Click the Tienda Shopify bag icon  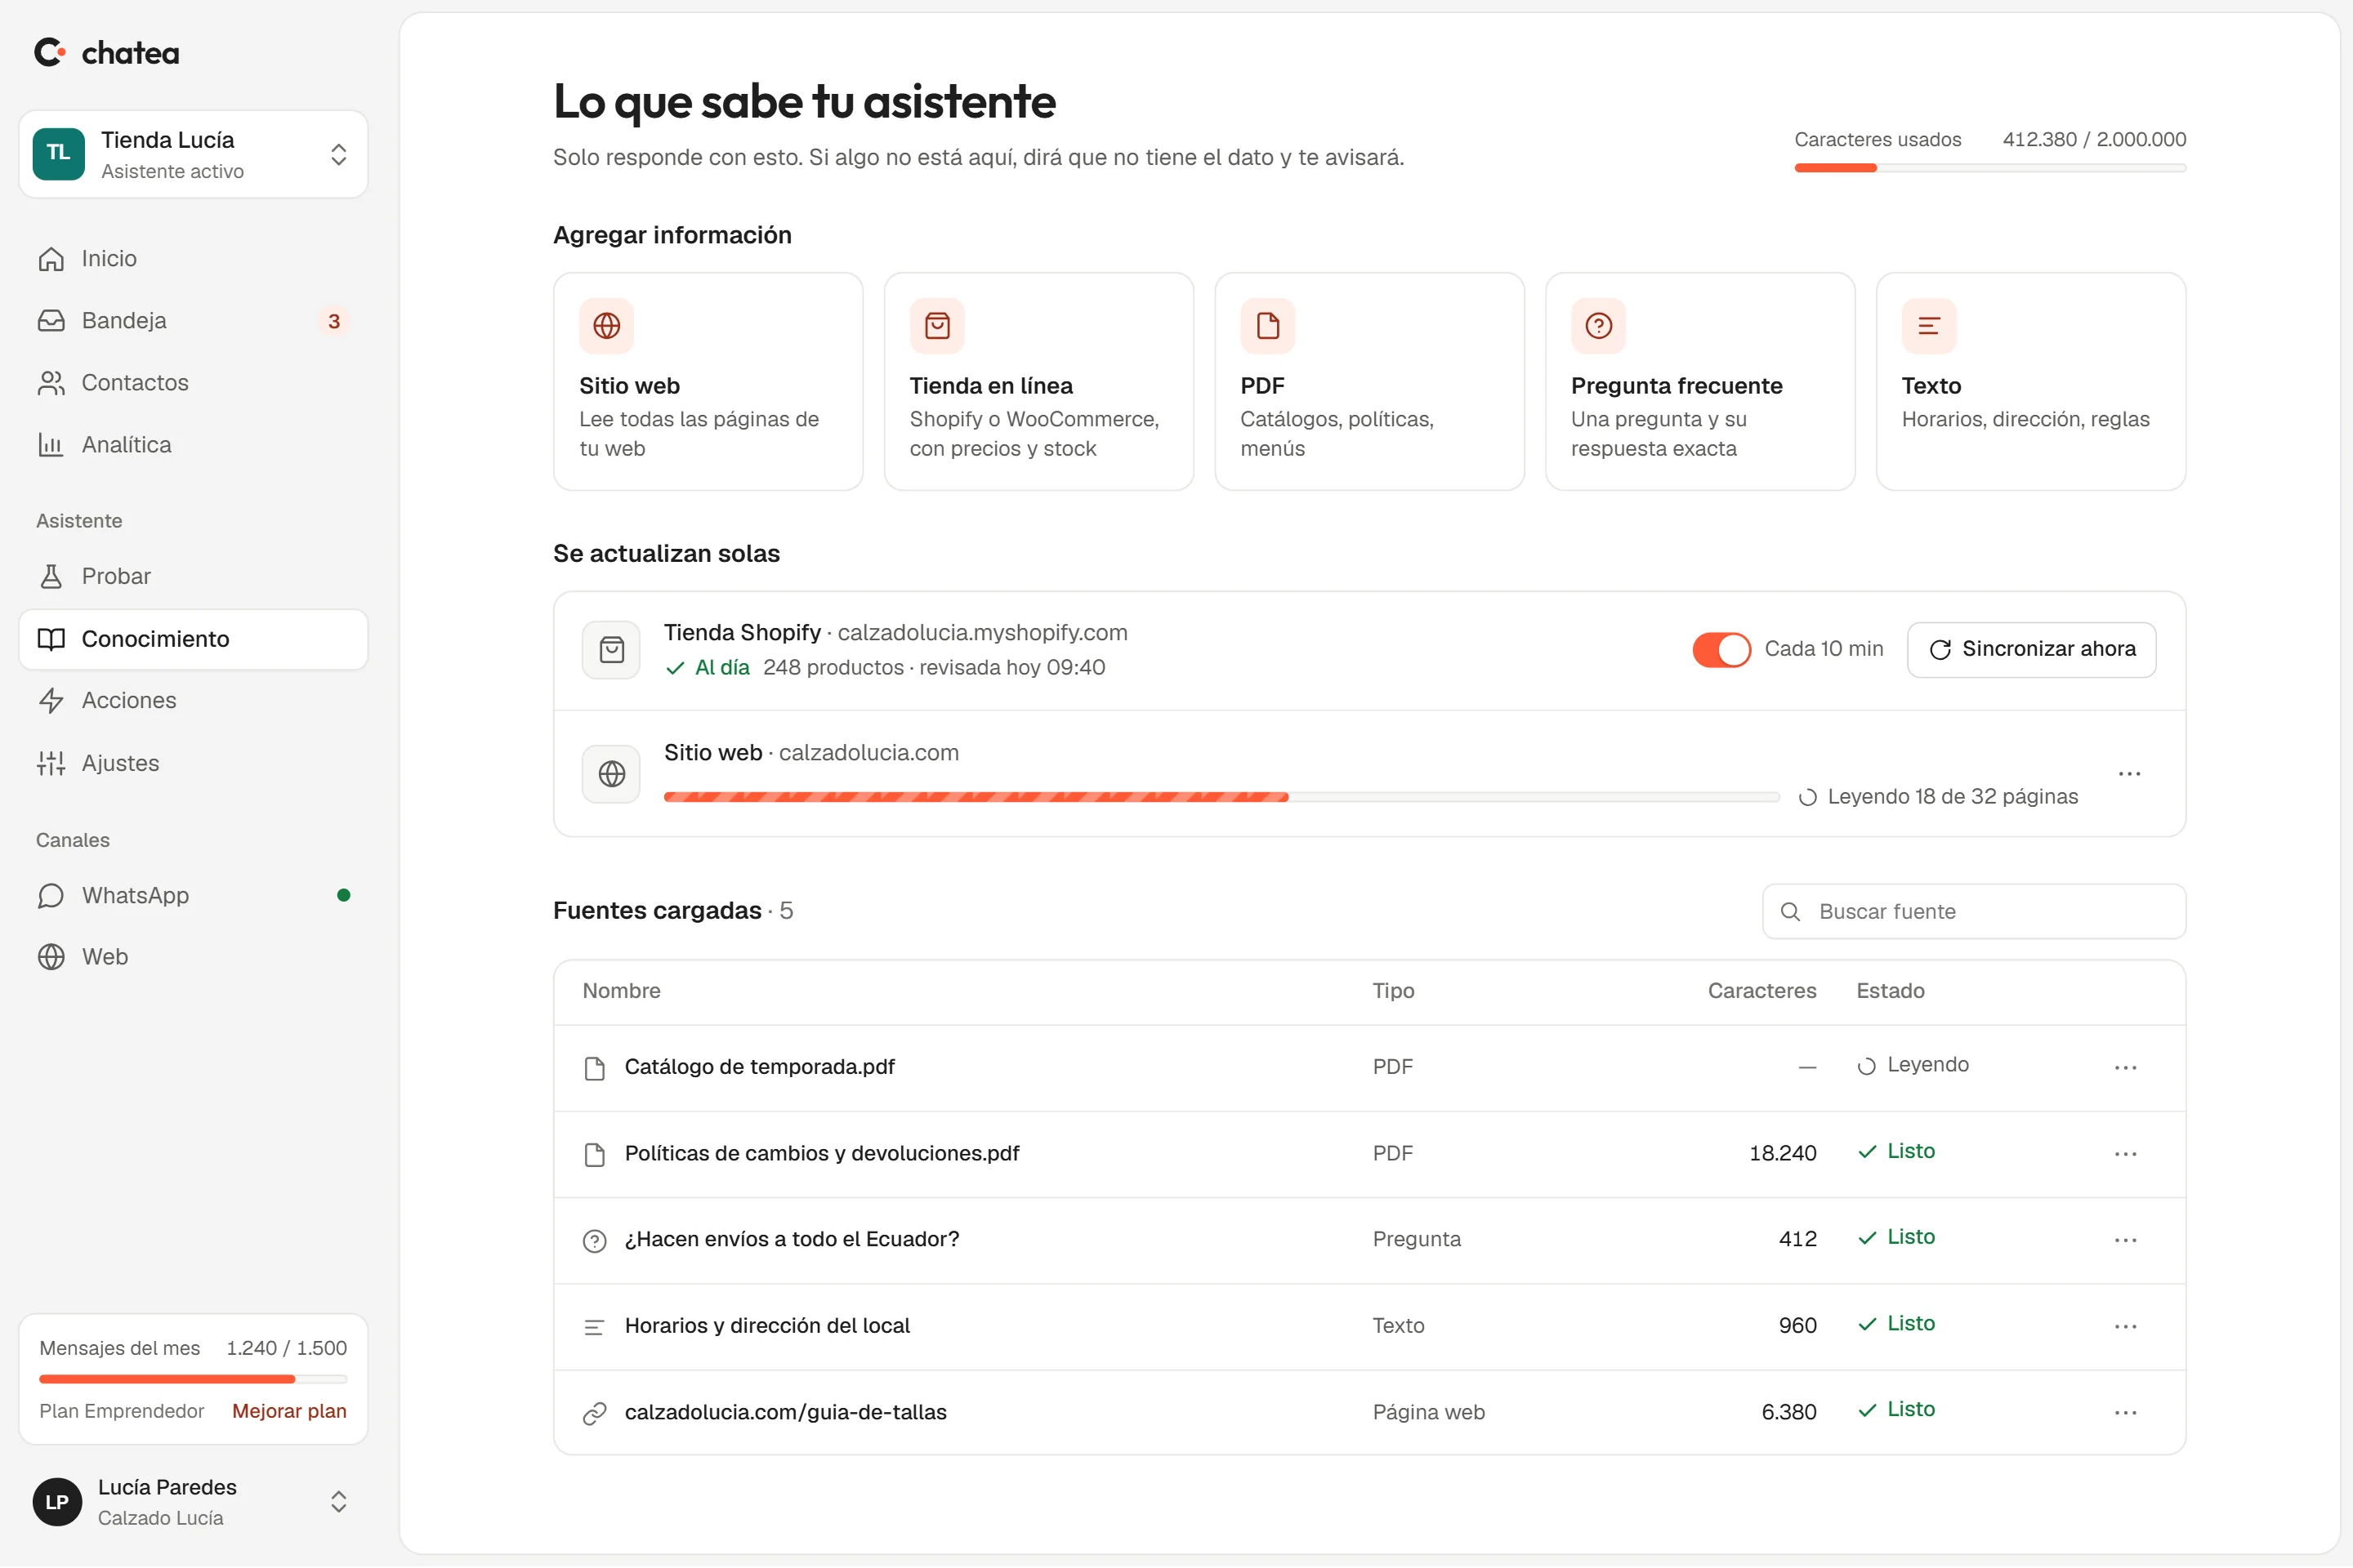(611, 650)
